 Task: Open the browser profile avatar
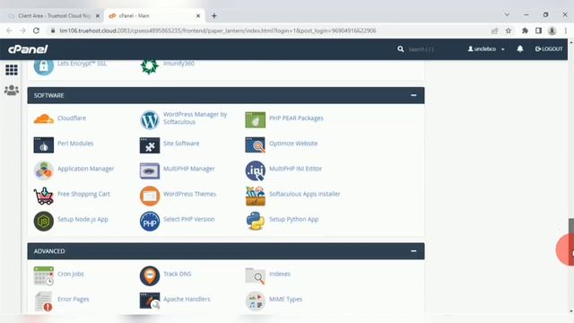(x=552, y=31)
